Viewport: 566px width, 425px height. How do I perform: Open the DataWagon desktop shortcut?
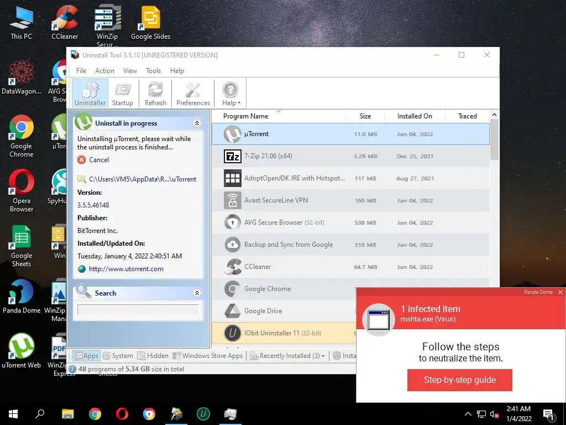point(22,77)
